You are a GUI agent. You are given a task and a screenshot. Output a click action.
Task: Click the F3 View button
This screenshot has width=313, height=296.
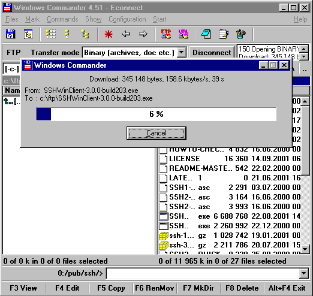click(x=23, y=288)
